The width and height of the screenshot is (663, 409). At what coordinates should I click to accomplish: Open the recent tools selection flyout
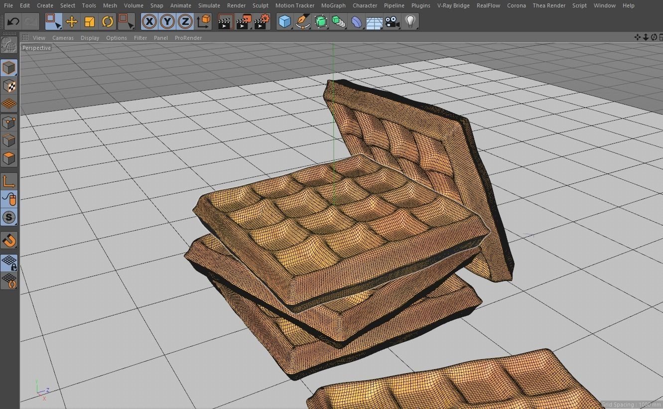tap(127, 21)
